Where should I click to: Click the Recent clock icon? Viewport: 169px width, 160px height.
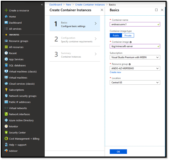[6, 53]
